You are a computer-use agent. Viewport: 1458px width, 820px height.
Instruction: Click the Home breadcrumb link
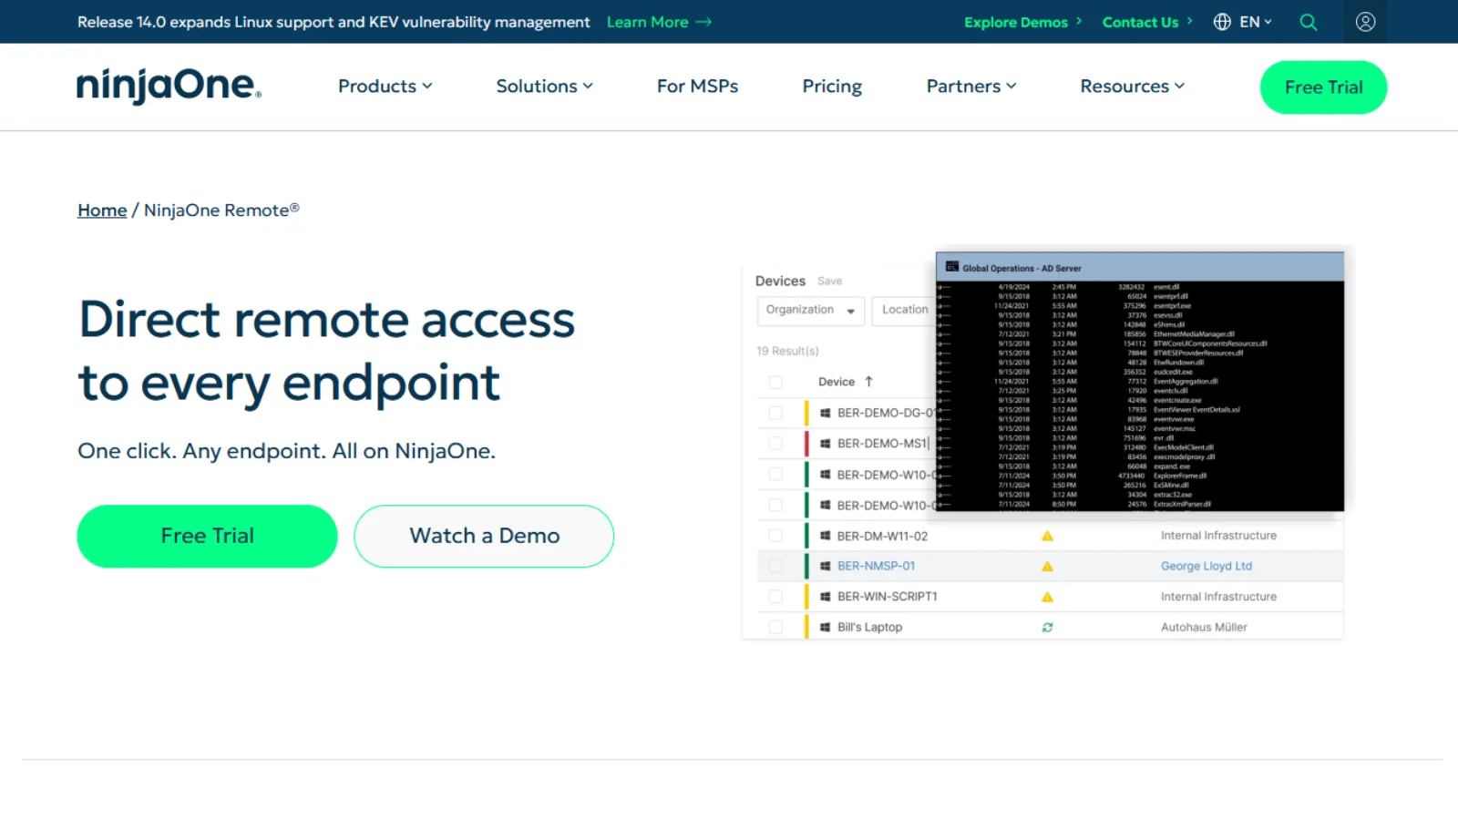(102, 210)
